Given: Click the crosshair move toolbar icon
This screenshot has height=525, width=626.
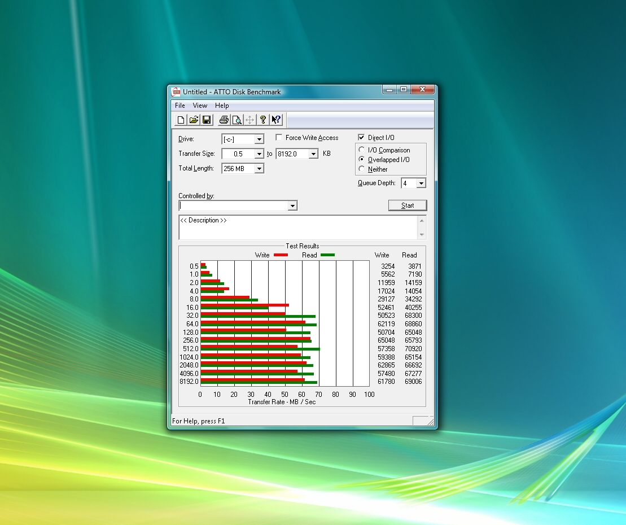Looking at the screenshot, I should (249, 120).
